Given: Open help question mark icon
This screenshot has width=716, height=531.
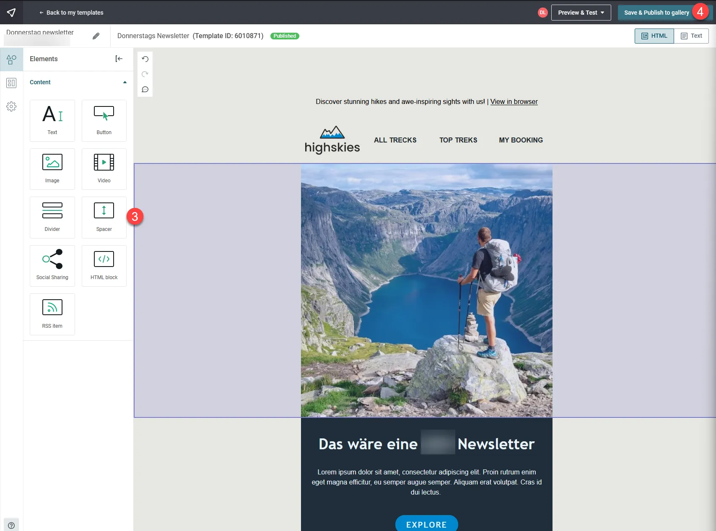Looking at the screenshot, I should click(11, 525).
